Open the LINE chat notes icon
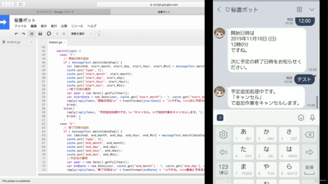This screenshot has width=328, height=184. 299,9
